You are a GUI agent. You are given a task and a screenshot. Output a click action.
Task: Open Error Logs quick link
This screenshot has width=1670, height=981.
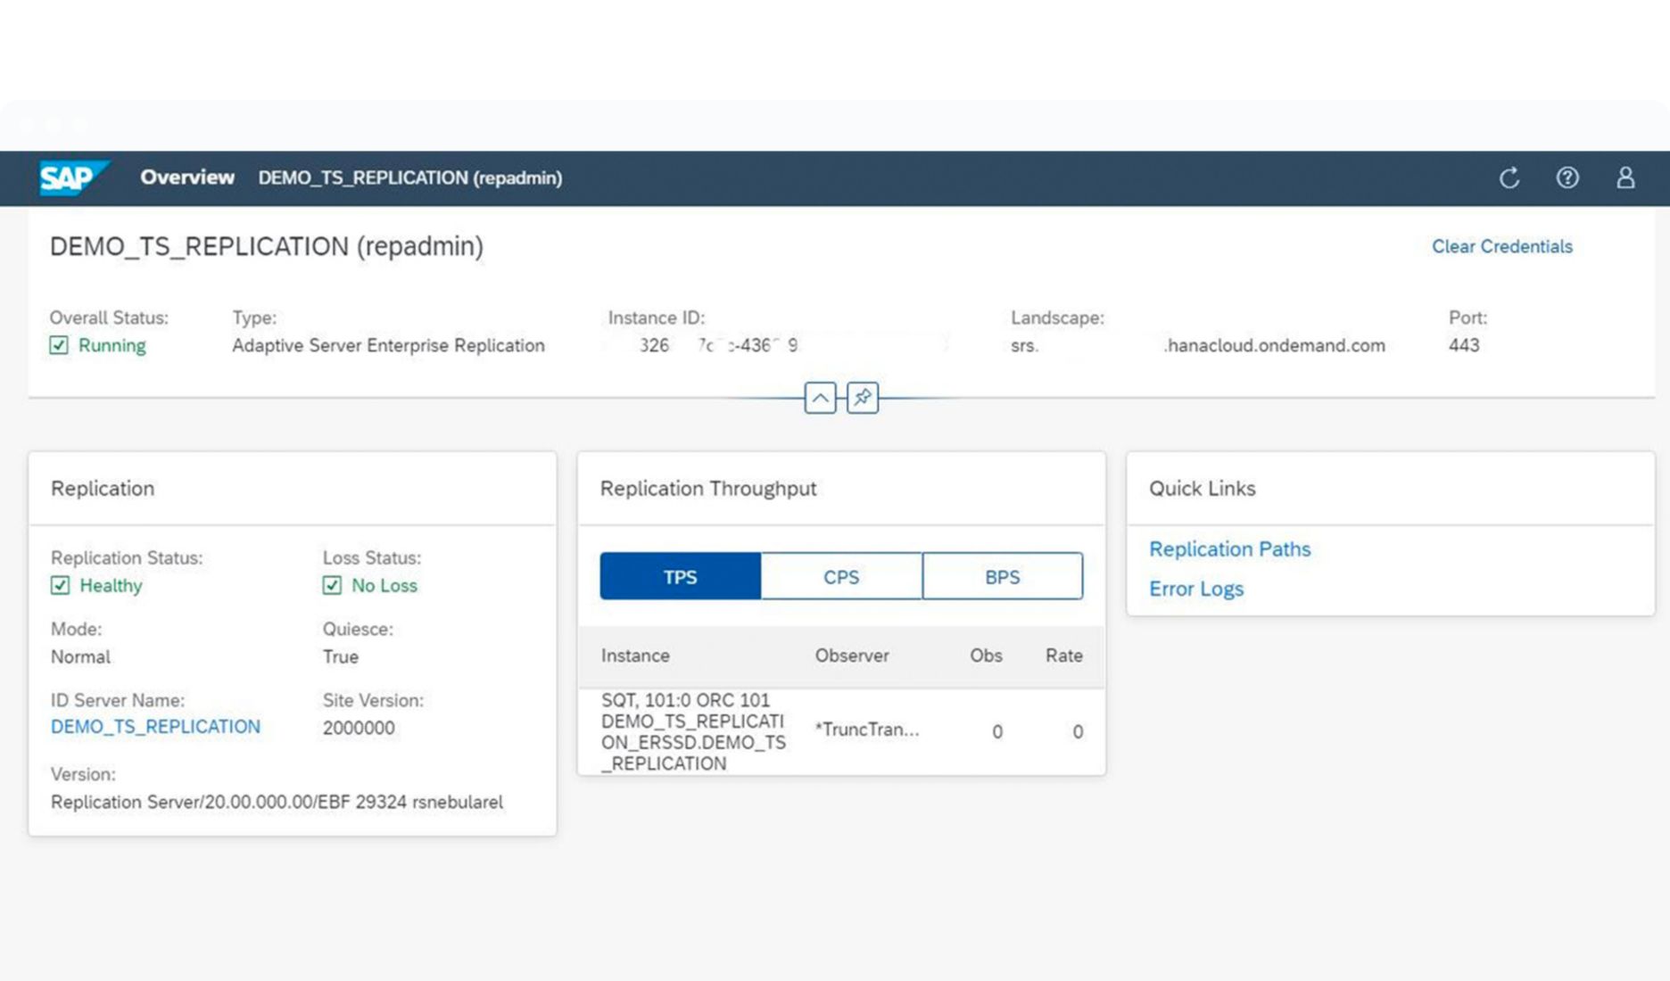pyautogui.click(x=1195, y=589)
